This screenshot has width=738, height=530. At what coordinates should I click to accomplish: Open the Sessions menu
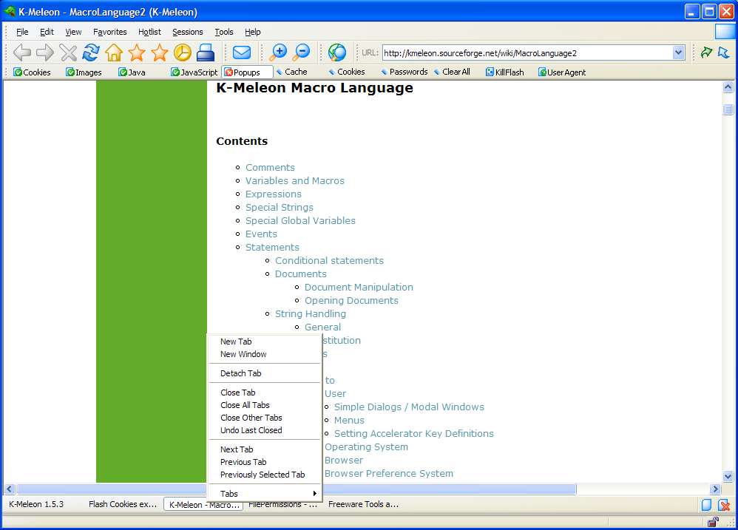click(187, 32)
